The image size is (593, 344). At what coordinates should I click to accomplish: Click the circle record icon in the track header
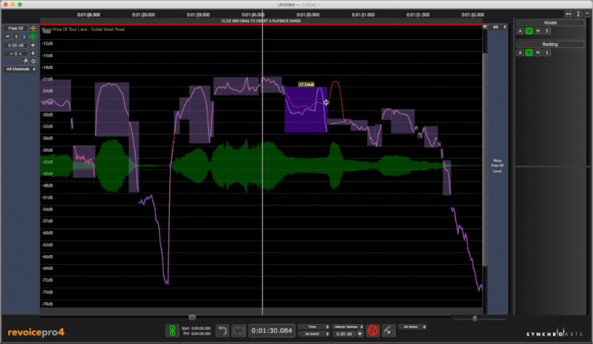coord(33,61)
